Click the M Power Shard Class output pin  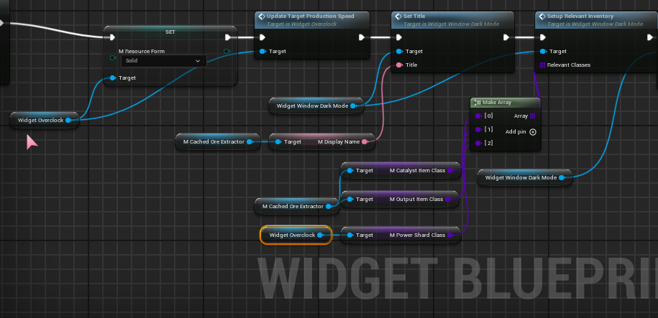[450, 235]
